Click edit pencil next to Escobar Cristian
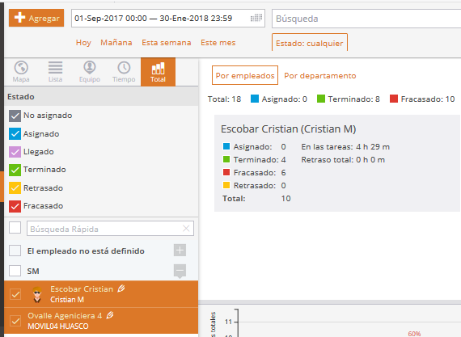 coord(121,289)
